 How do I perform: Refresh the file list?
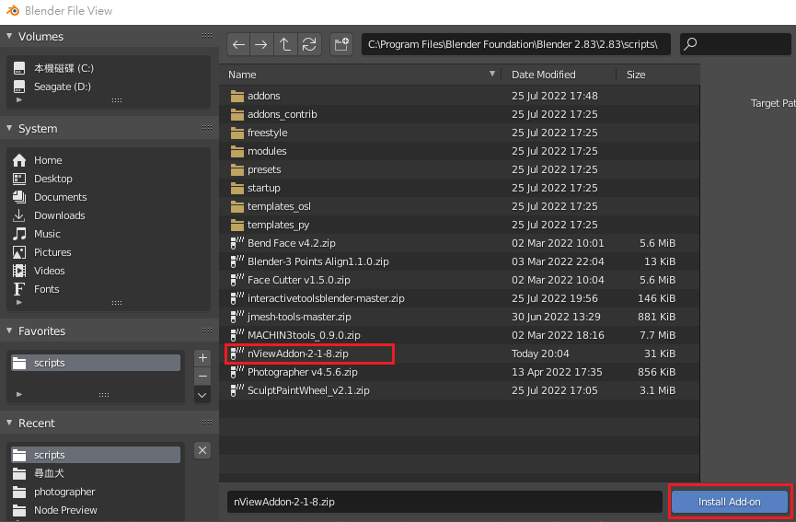tap(309, 45)
